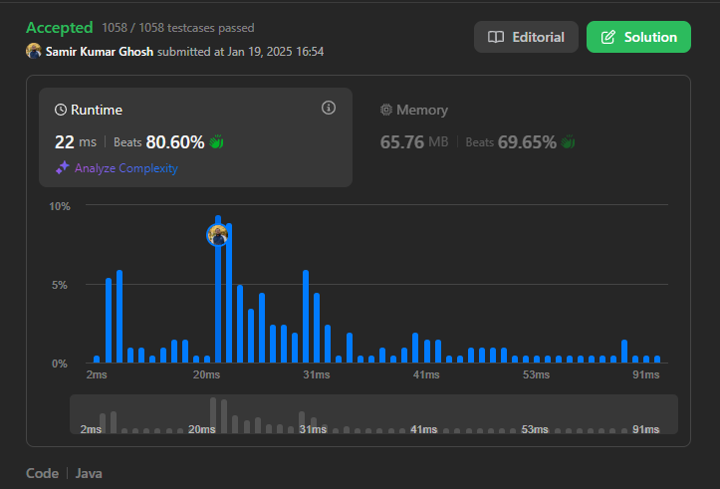The image size is (720, 489).
Task: Click the avatar marker on the chart
Action: point(217,235)
